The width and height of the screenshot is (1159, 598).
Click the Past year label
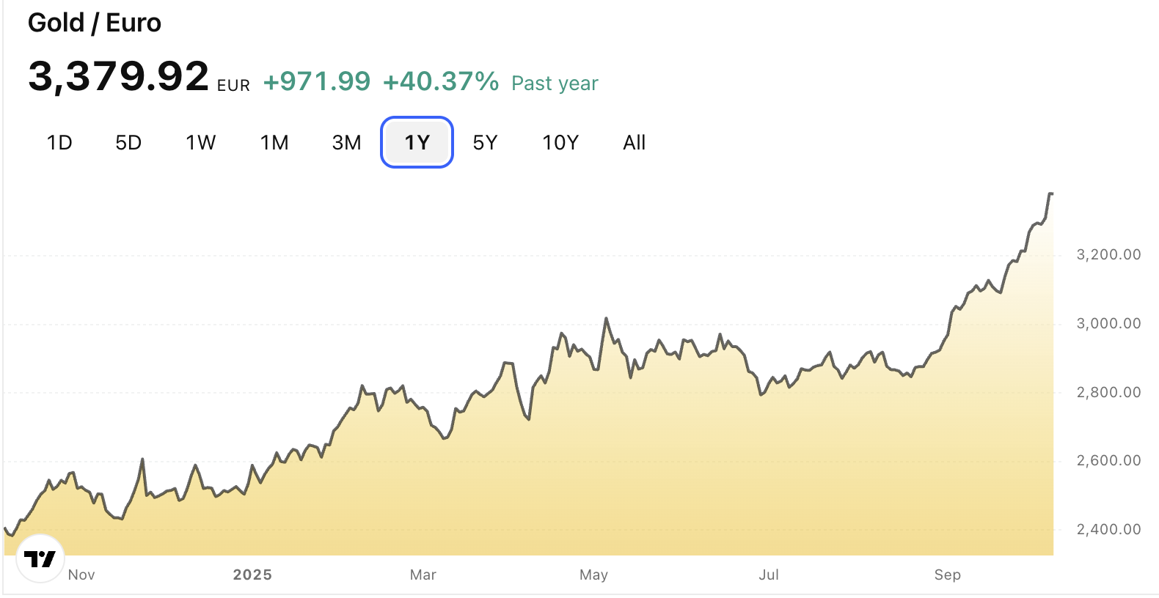coord(555,84)
